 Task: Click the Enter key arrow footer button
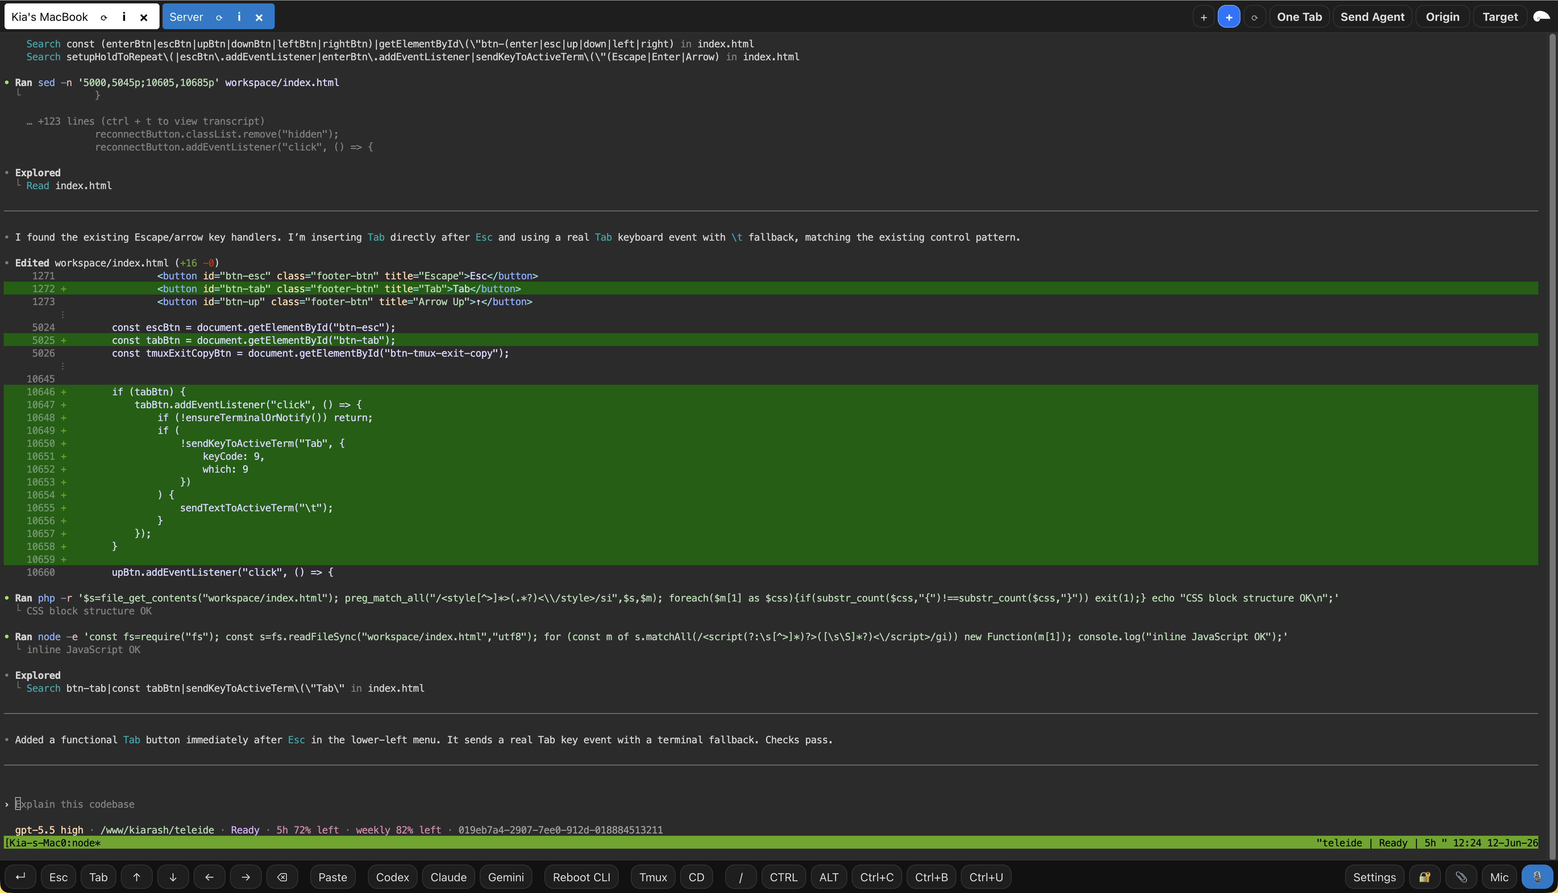tap(20, 877)
